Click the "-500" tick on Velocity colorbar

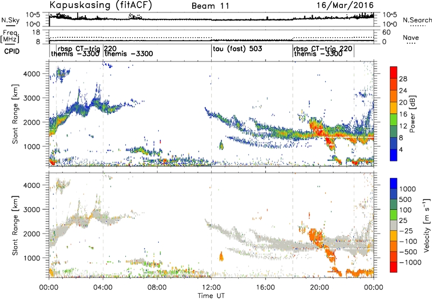click(408, 252)
